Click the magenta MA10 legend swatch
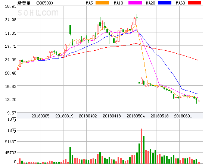 135,3
